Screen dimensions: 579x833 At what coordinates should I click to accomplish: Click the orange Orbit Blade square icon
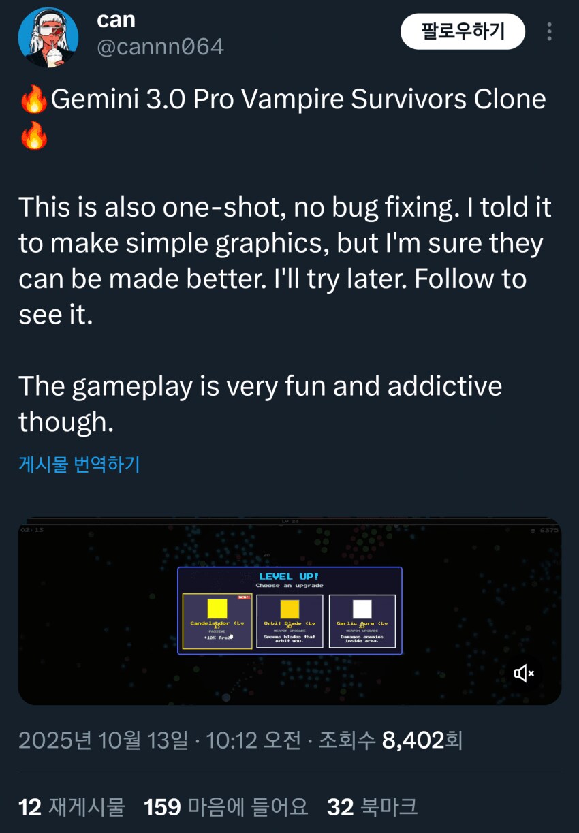289,609
